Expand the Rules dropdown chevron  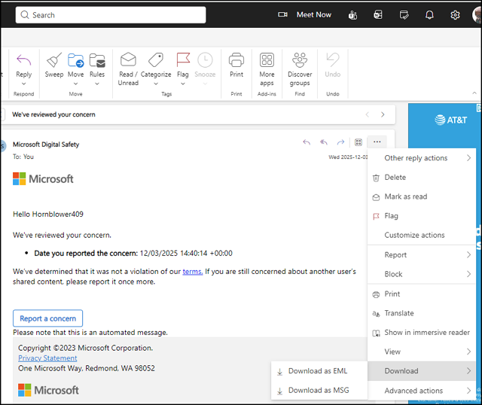click(x=97, y=84)
